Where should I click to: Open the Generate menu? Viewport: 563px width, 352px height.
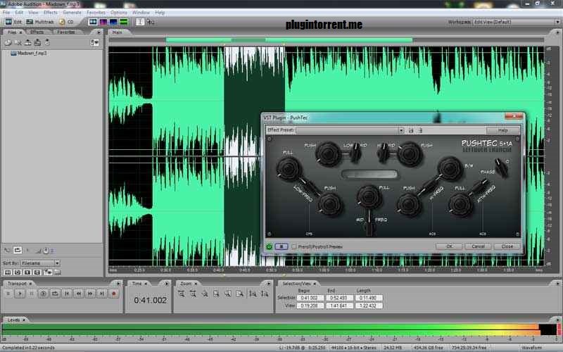pos(72,12)
